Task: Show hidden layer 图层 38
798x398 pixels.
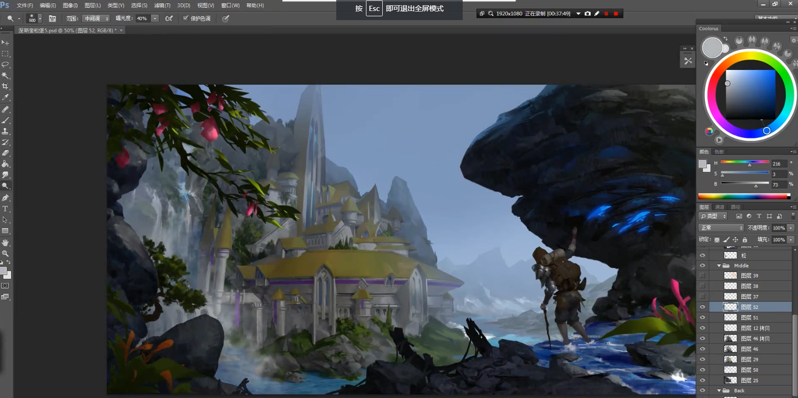Action: coord(703,286)
